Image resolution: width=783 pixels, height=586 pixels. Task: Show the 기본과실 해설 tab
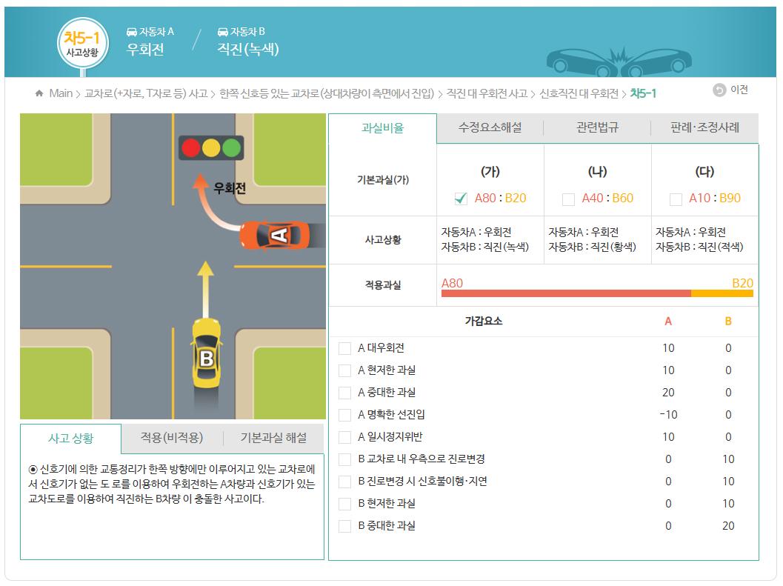(x=273, y=438)
